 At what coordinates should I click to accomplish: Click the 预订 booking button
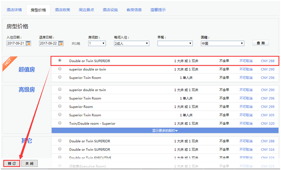coord(12,164)
